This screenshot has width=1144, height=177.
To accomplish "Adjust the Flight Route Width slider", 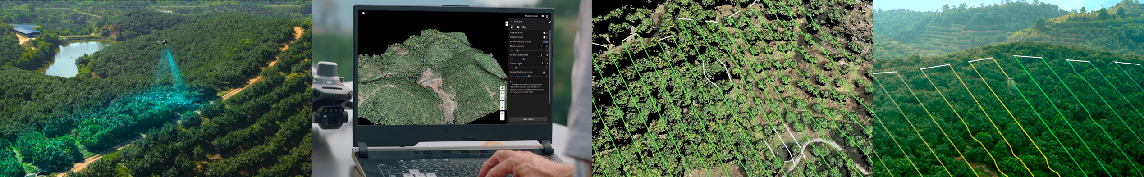I will pos(528,59).
